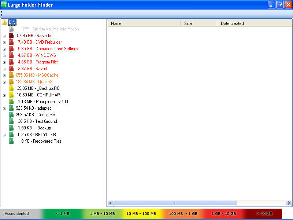293x220 pixels.
Task: Expand the Quake2 folder node
Action: [x=4, y=82]
